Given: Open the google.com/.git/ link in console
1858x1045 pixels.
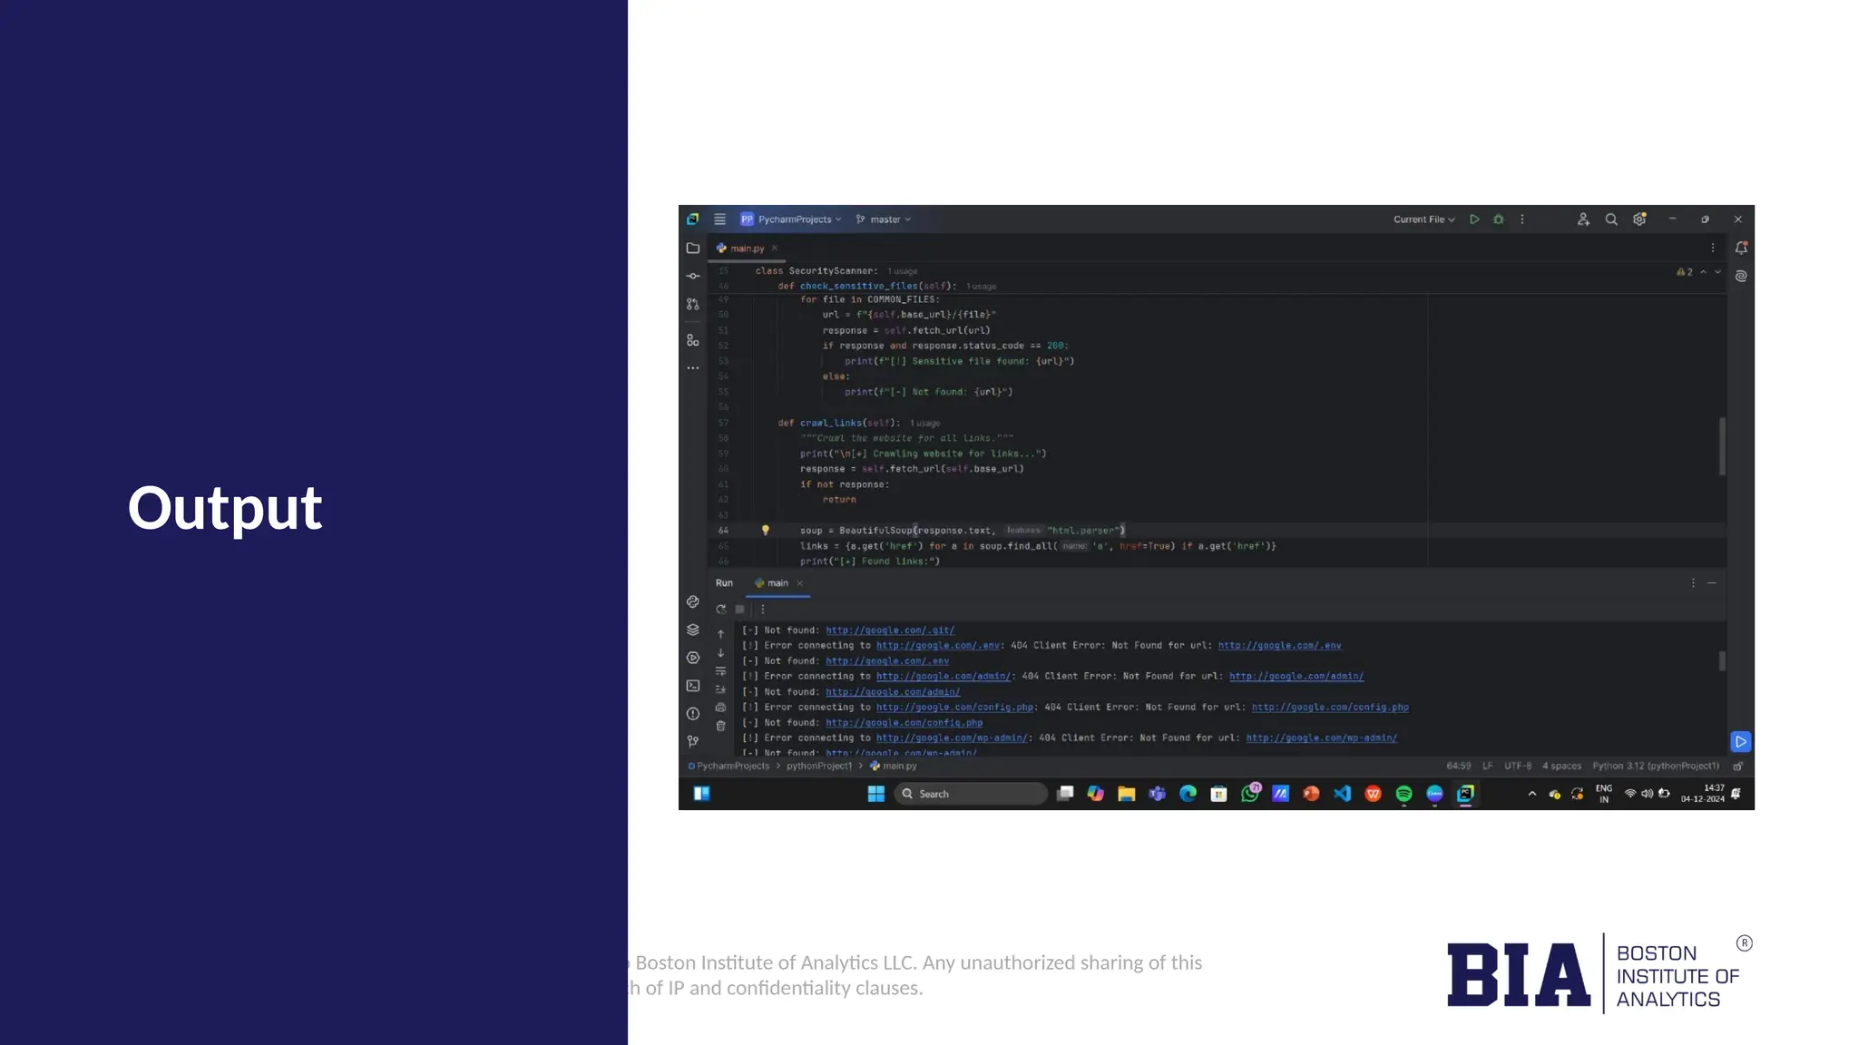Looking at the screenshot, I should pos(889,630).
